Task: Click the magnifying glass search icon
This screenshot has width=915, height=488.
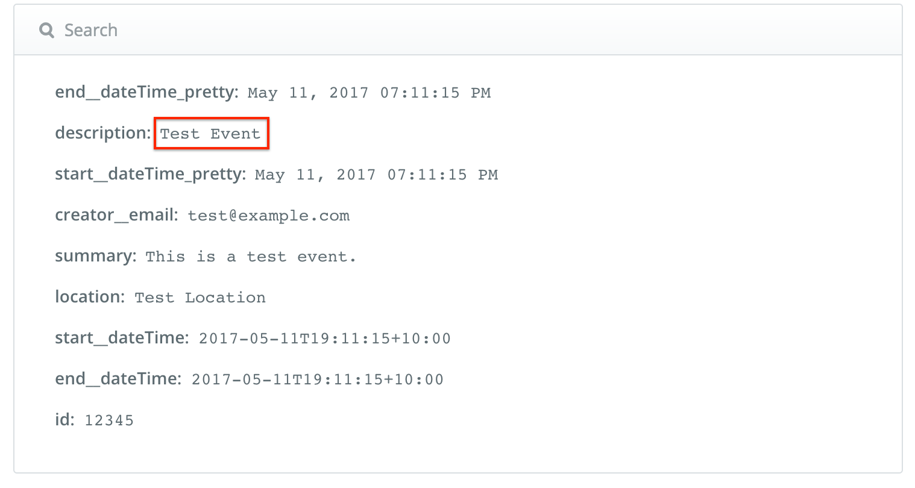Action: pos(47,30)
